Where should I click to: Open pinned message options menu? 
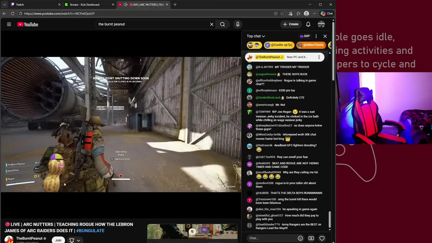(319, 57)
